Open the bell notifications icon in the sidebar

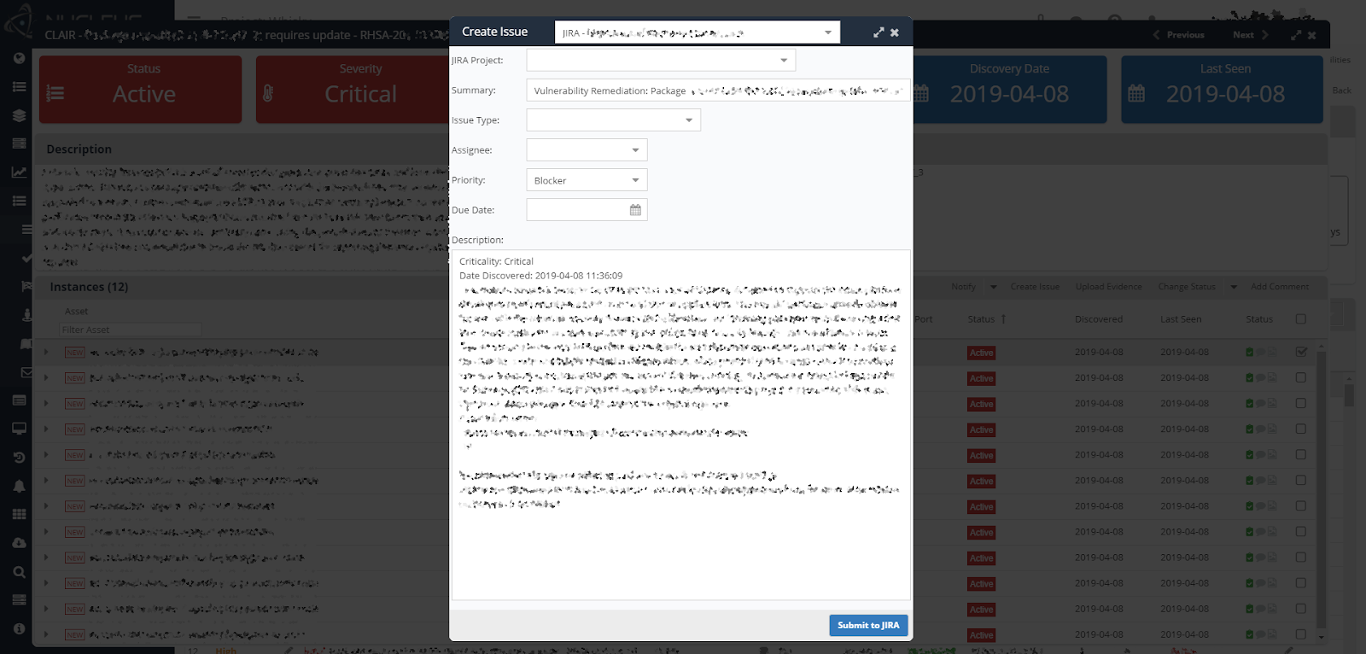coord(19,486)
